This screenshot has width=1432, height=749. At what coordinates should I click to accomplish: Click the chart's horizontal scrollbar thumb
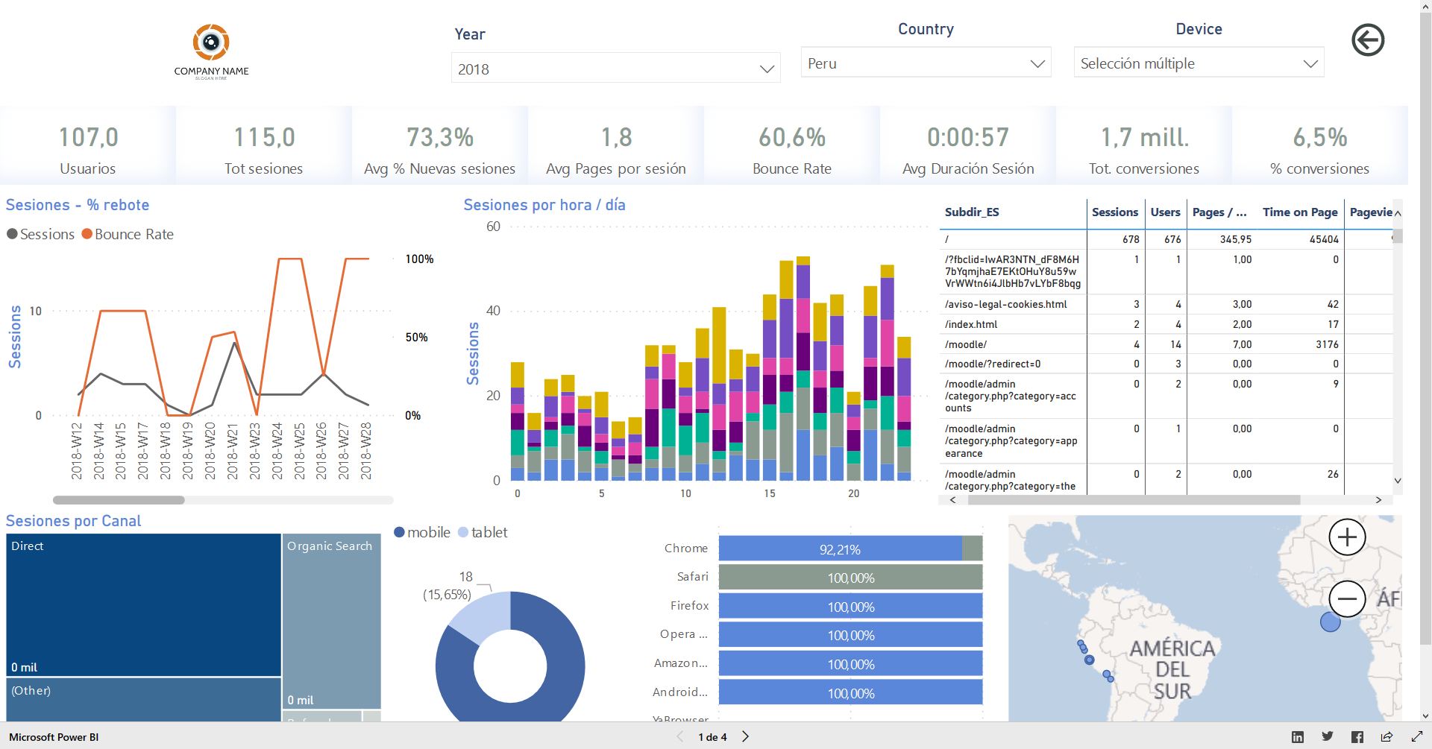pyautogui.click(x=119, y=500)
